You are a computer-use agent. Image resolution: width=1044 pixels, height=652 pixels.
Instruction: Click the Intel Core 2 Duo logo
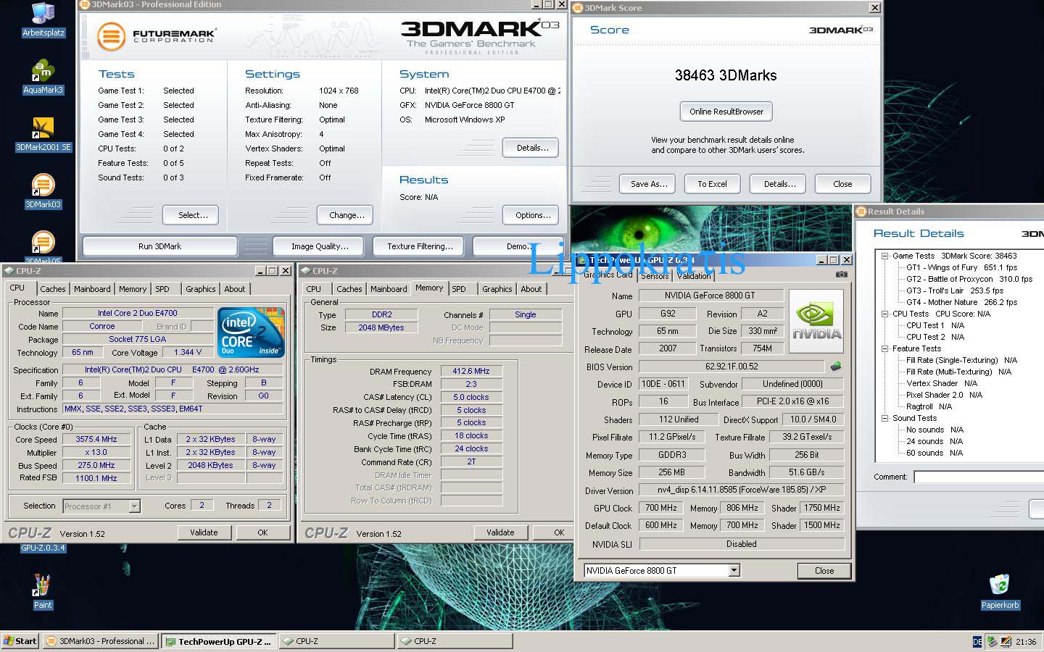(252, 332)
